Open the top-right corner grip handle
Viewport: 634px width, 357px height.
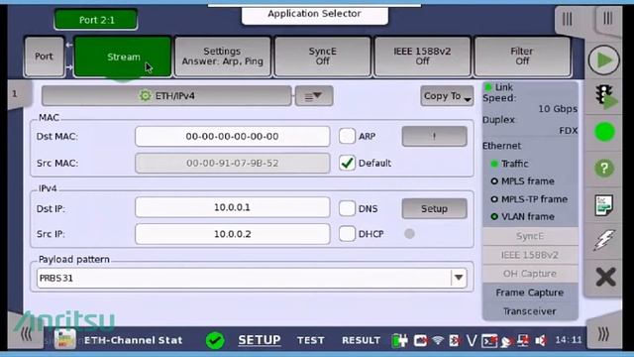[x=607, y=19]
